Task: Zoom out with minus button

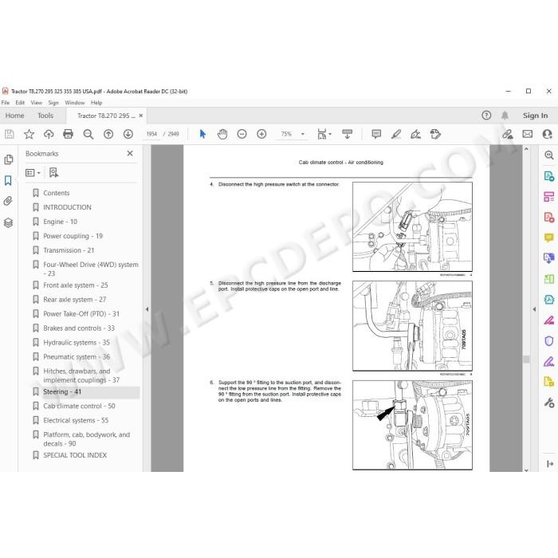Action: (x=242, y=134)
